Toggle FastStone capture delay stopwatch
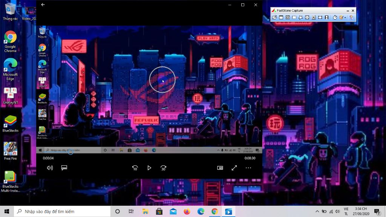 (335, 17)
